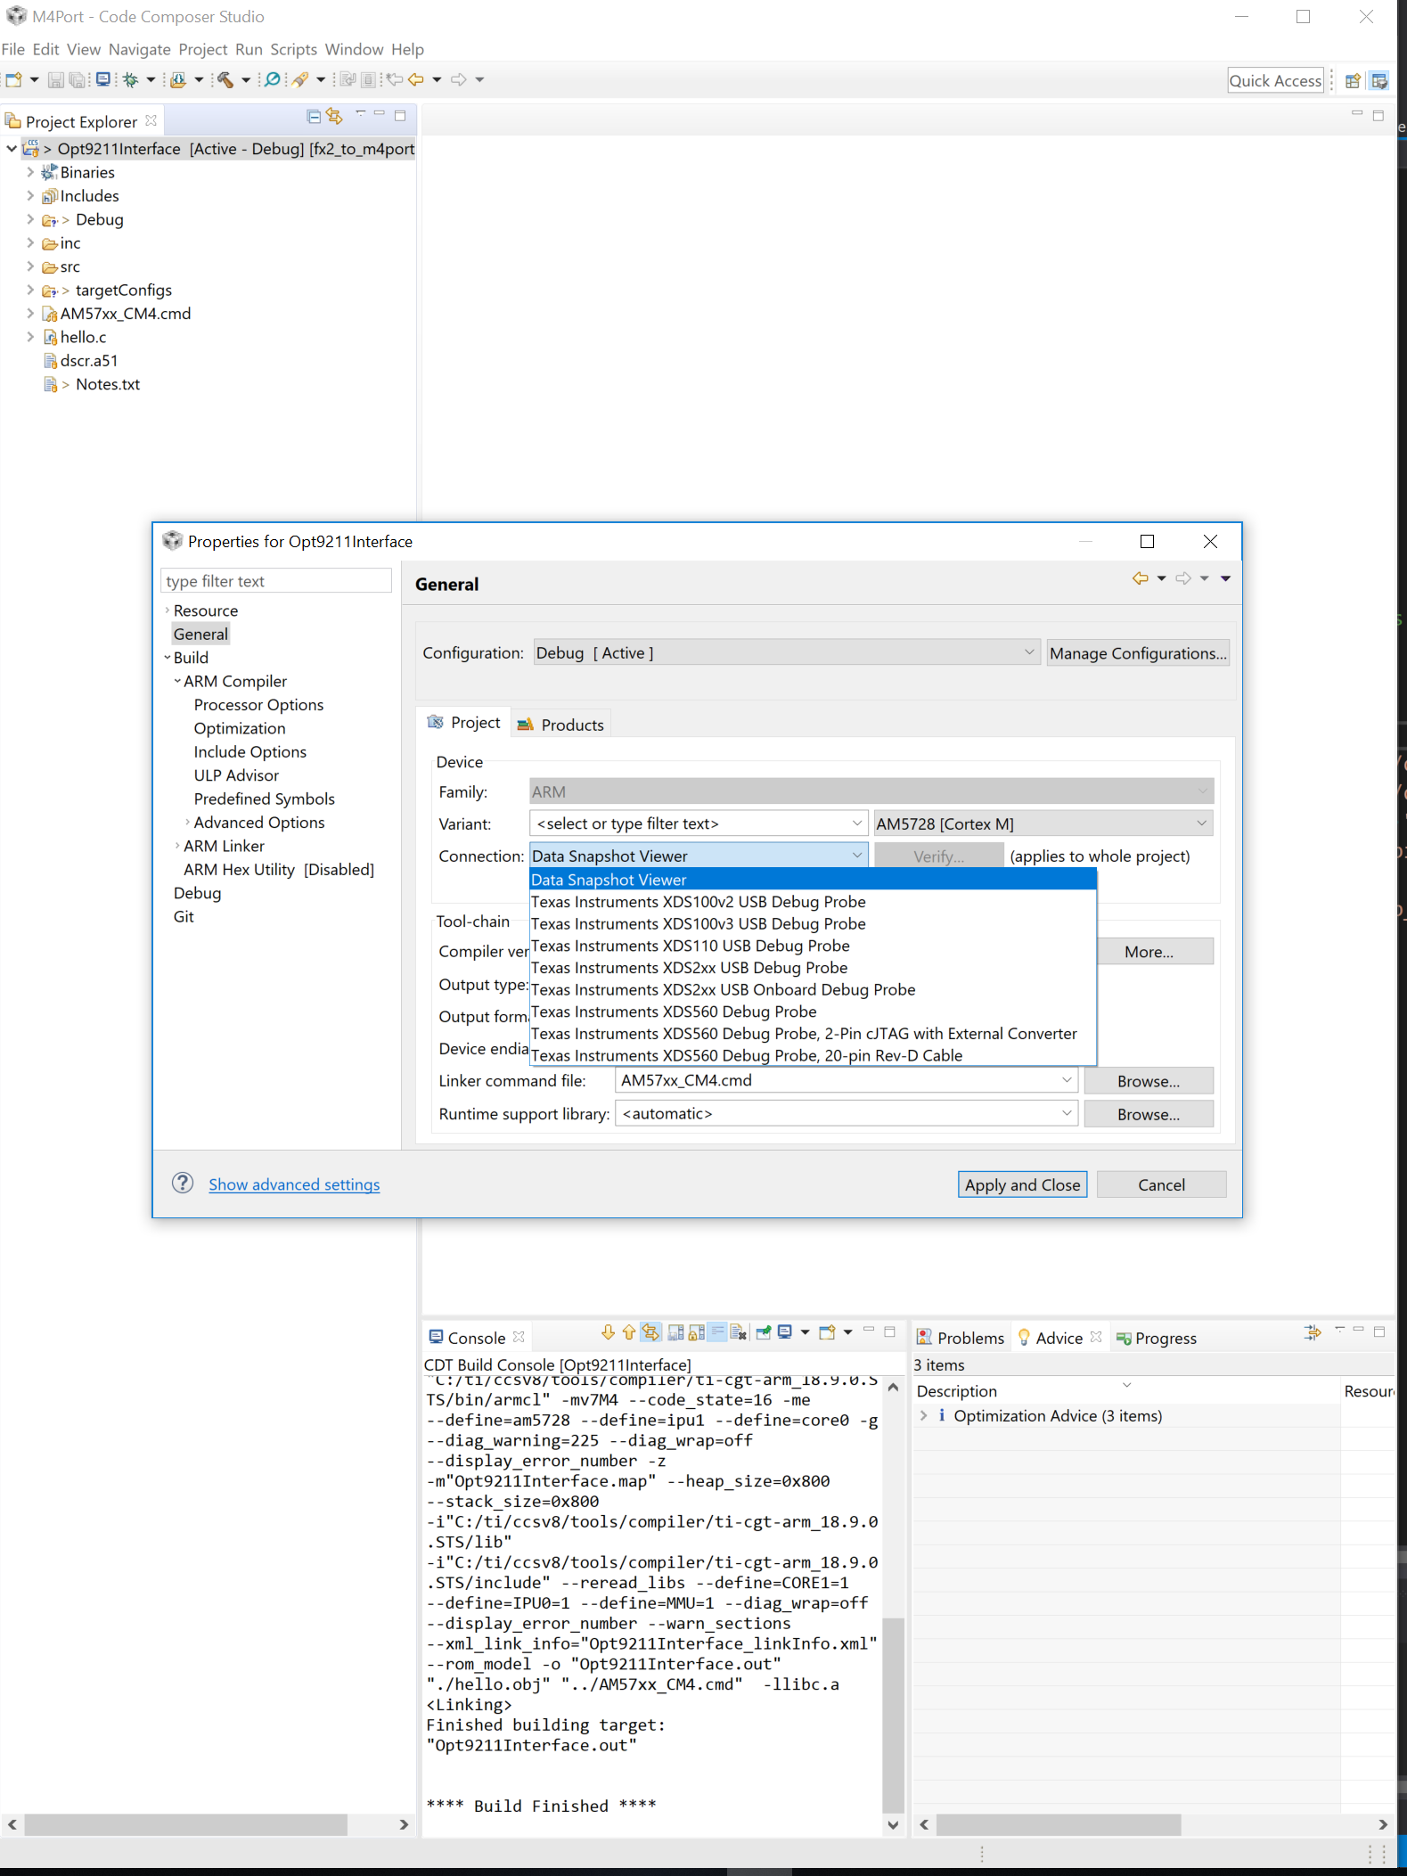
Task: Switch to the Progress tab
Action: [x=1156, y=1338]
